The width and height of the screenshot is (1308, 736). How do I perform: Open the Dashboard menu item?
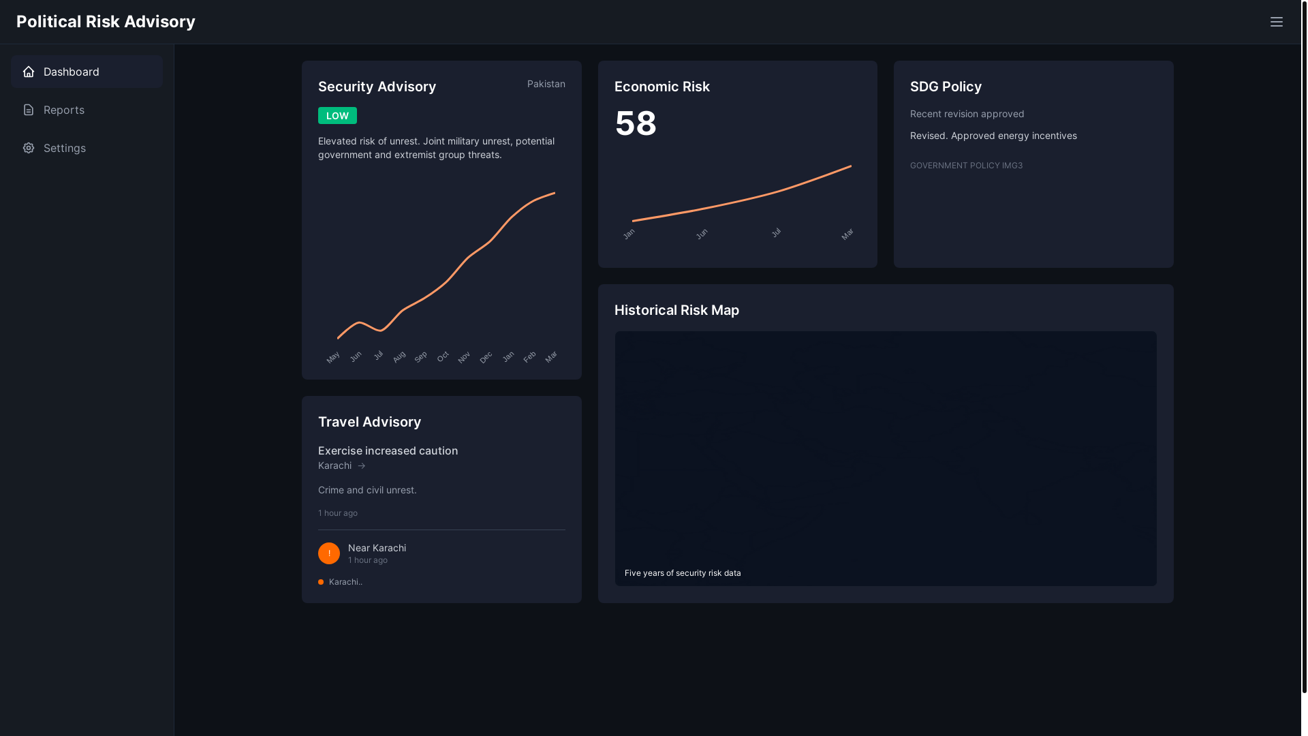(87, 72)
